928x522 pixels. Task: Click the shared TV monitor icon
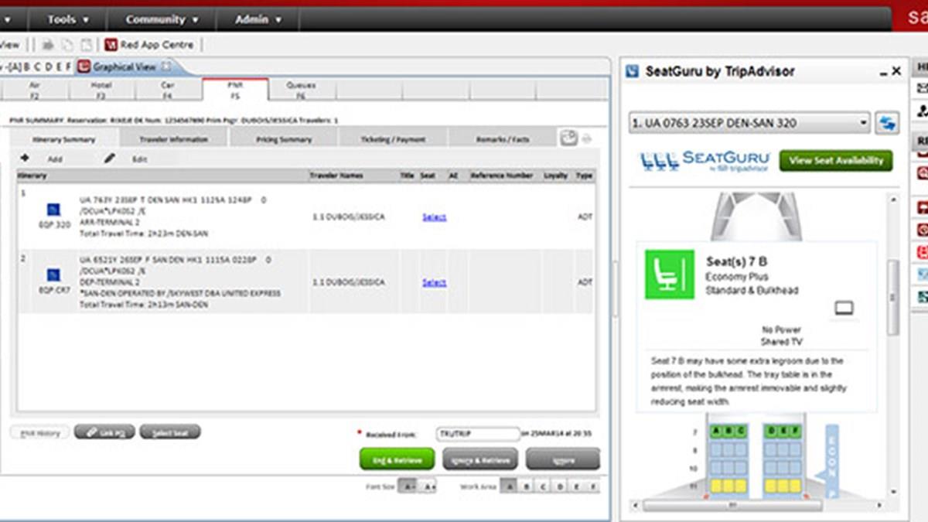click(843, 309)
